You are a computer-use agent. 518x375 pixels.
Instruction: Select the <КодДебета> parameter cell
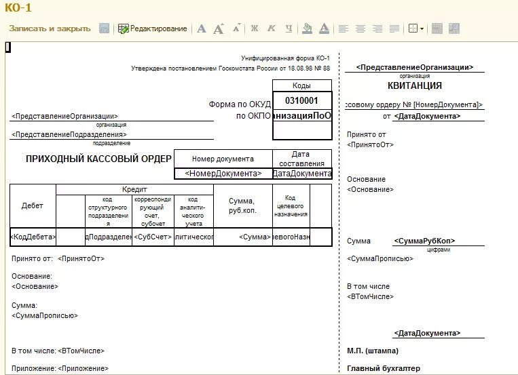pyautogui.click(x=33, y=237)
